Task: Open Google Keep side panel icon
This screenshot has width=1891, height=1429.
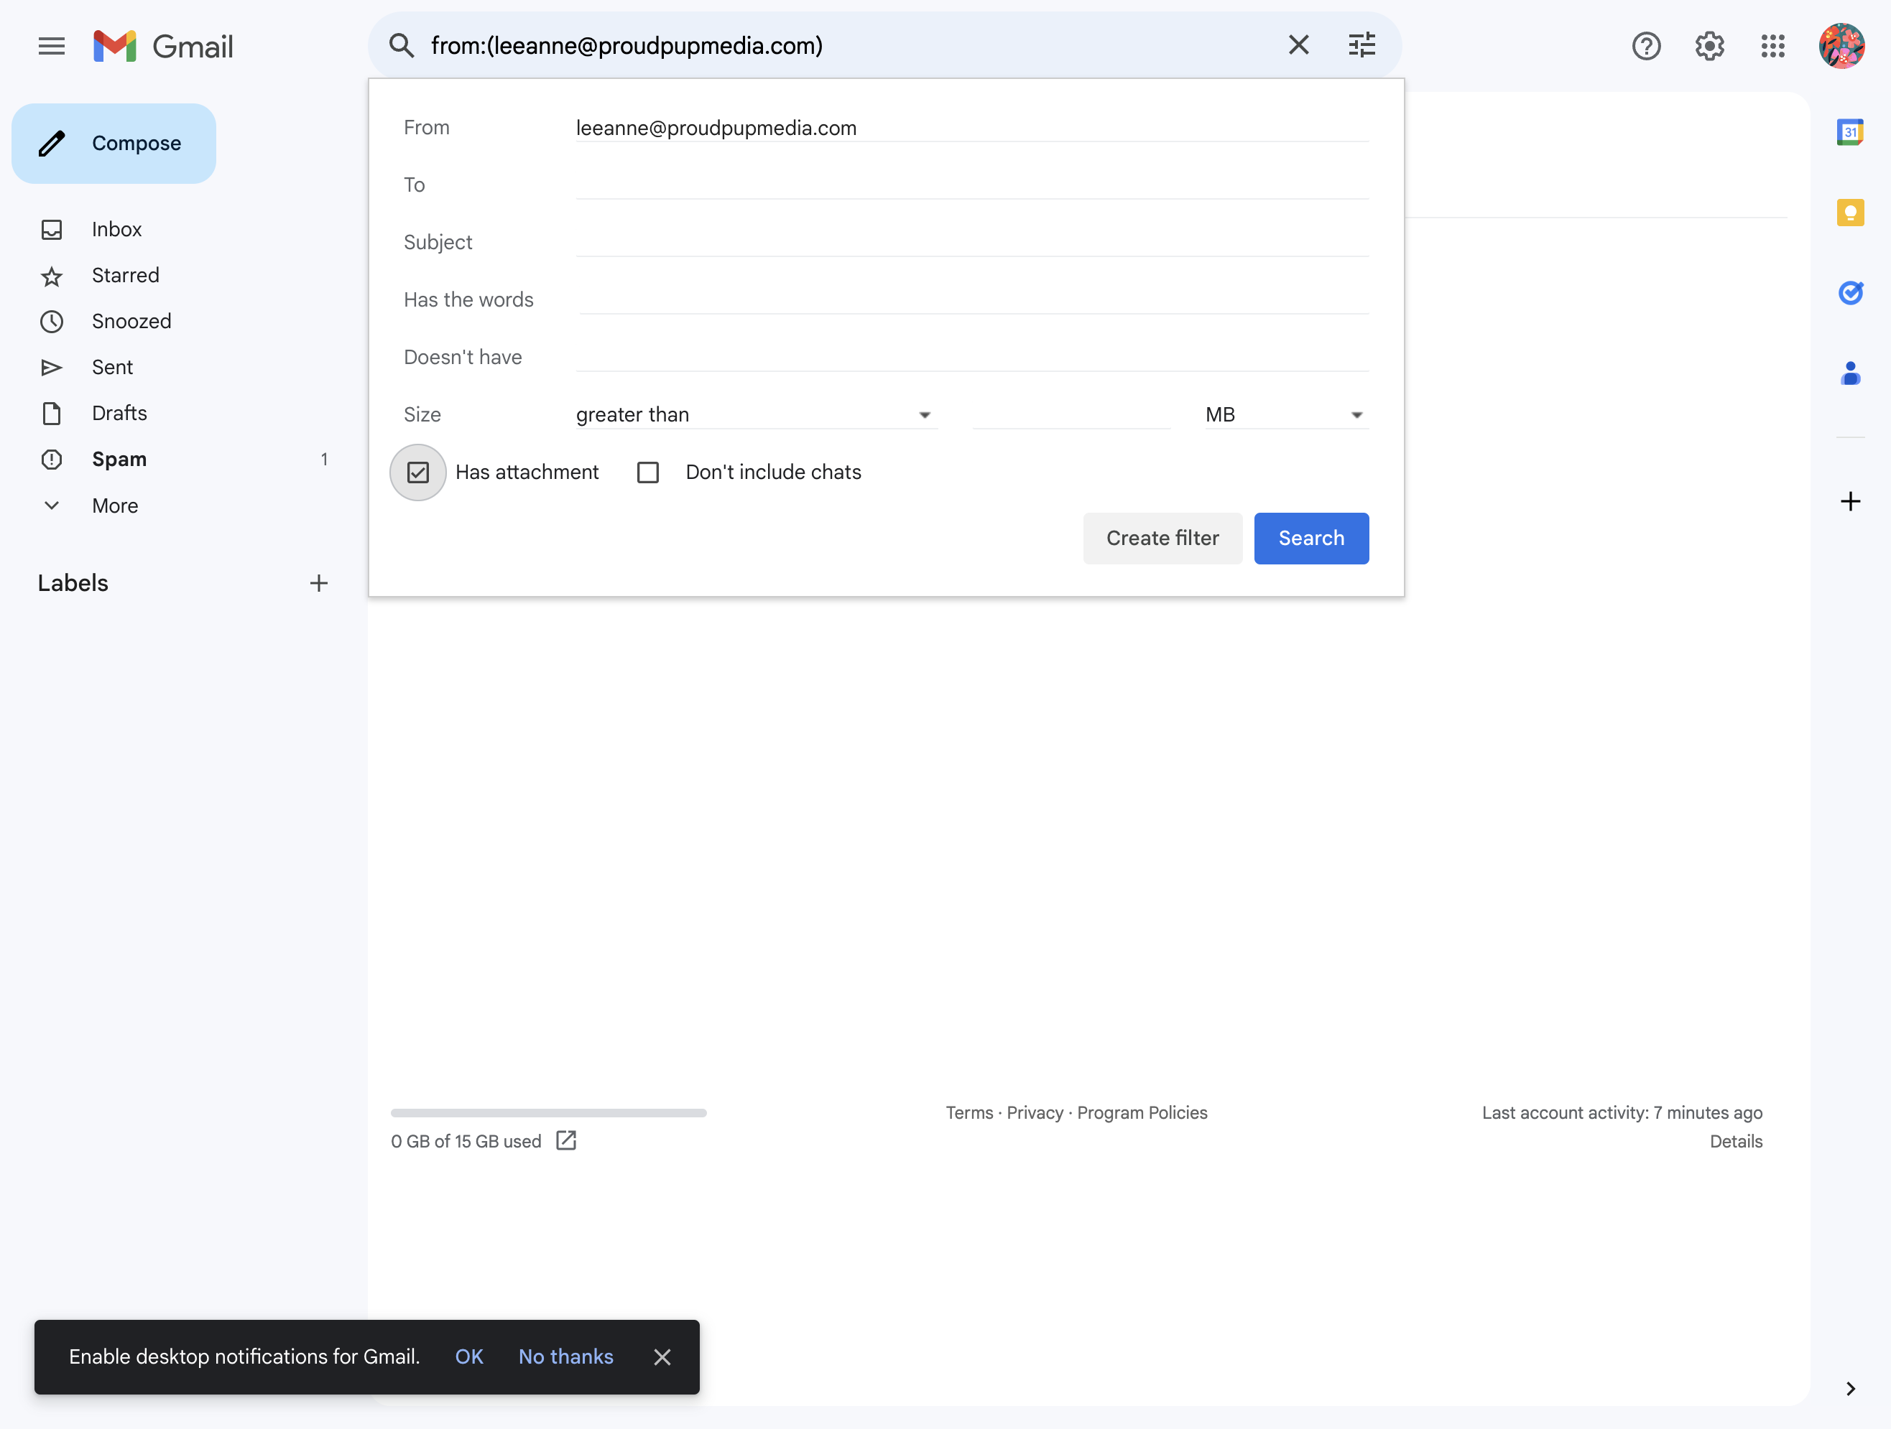Action: 1850,213
